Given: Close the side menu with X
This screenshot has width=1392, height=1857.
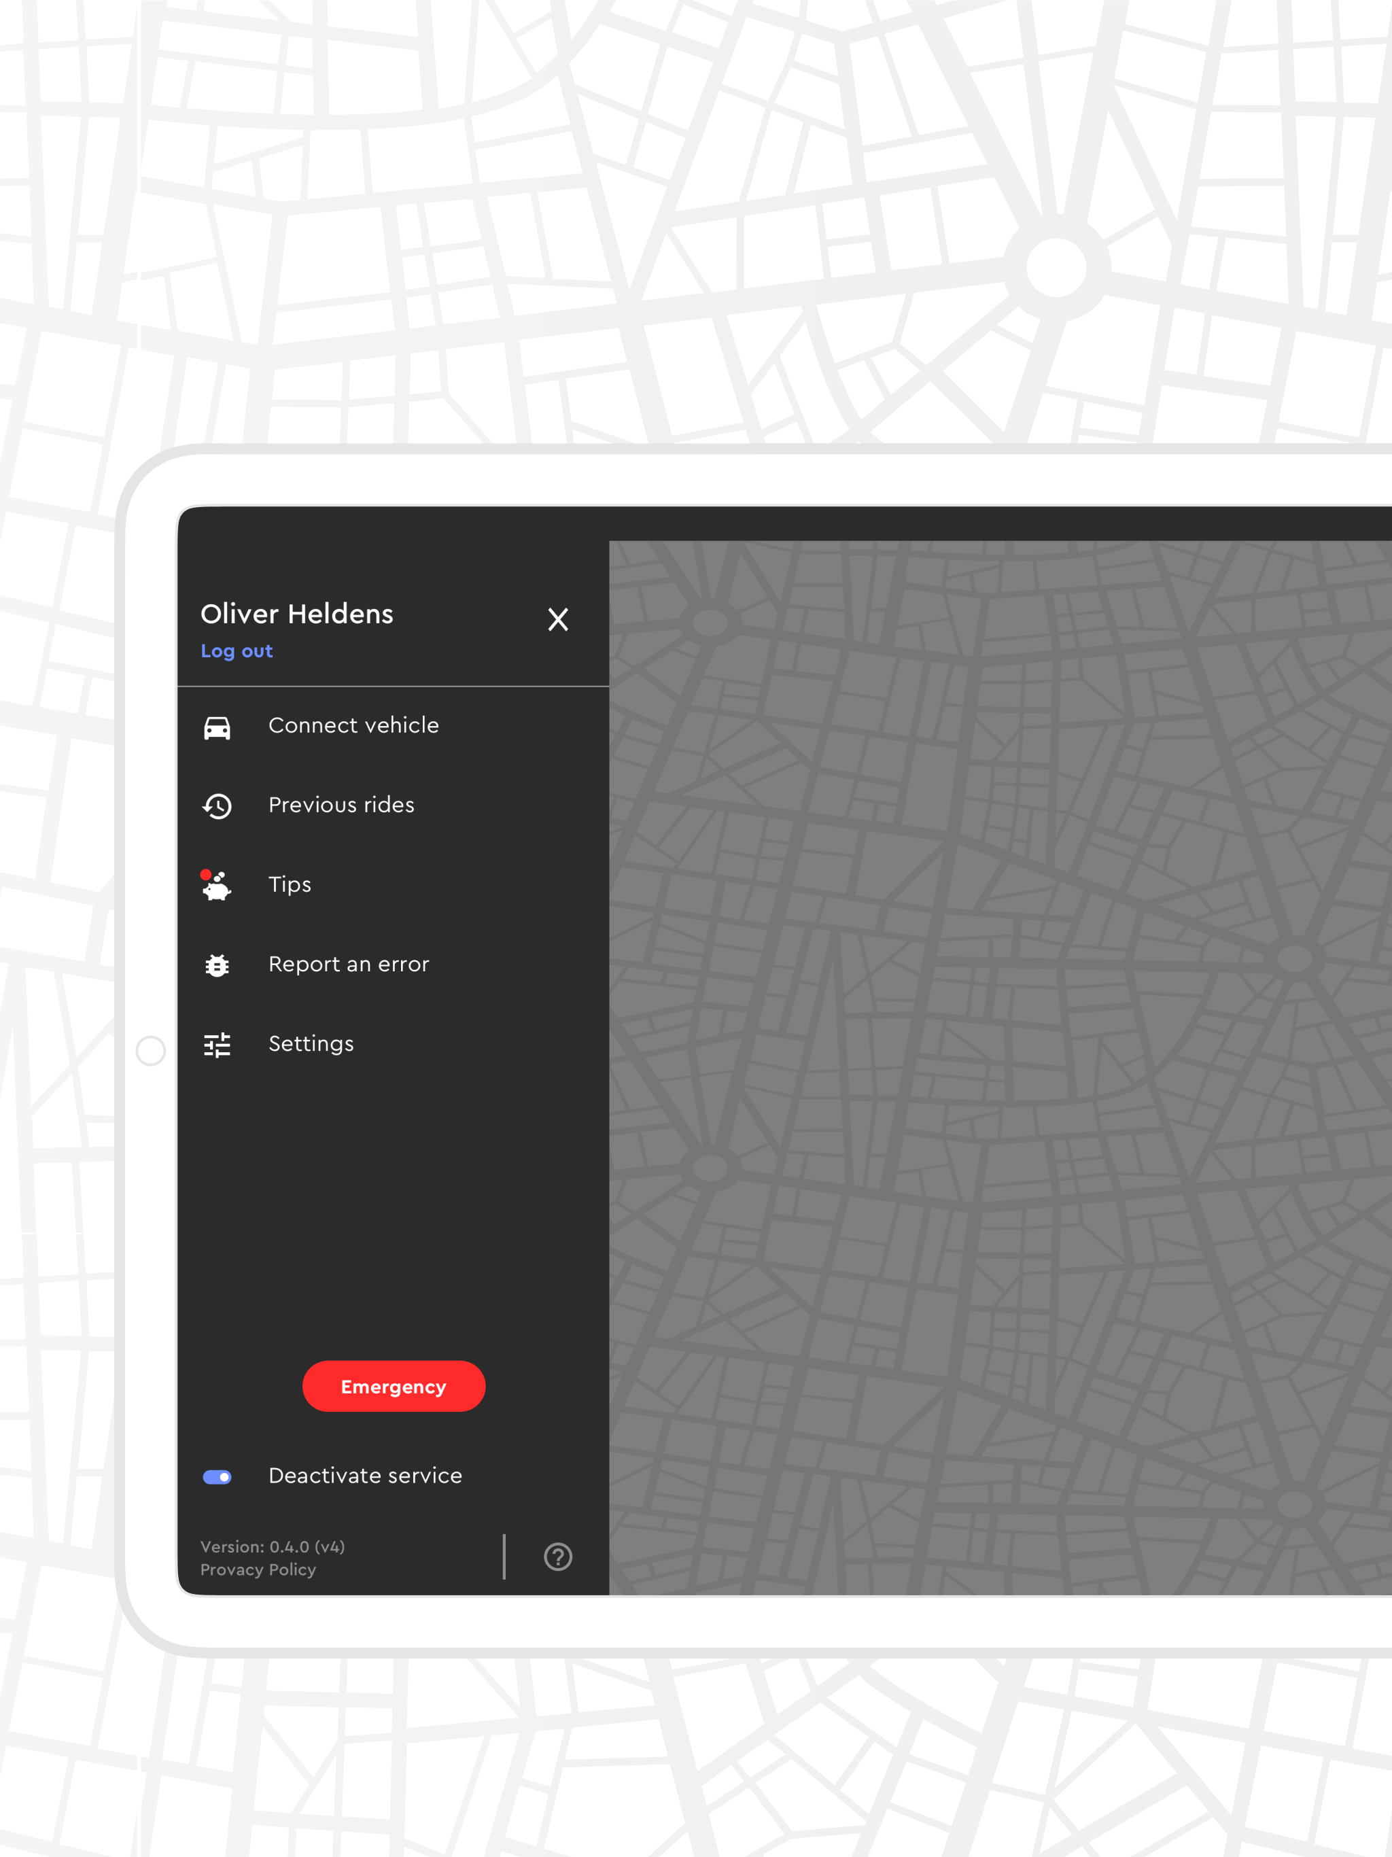Looking at the screenshot, I should (x=557, y=619).
